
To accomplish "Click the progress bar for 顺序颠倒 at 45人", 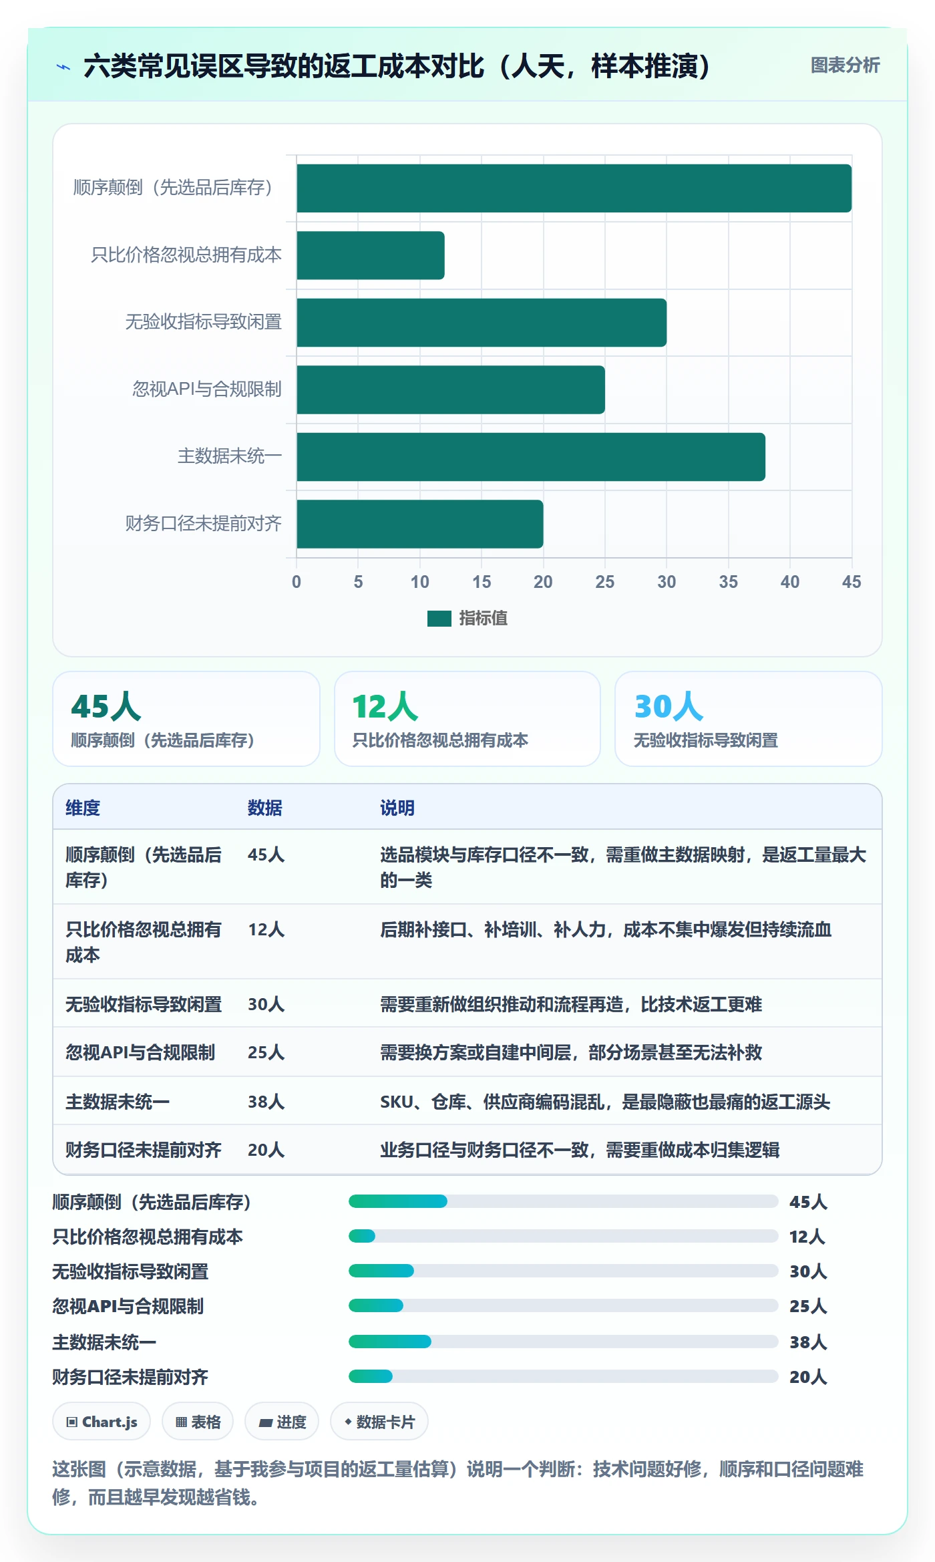I will click(x=563, y=1201).
